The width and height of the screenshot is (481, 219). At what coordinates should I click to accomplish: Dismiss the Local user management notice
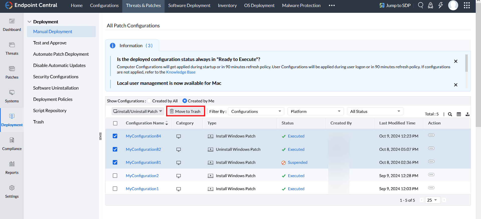(456, 85)
